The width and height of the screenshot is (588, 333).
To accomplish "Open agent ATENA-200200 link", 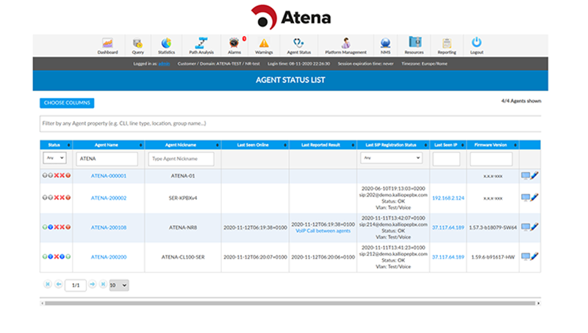I will tap(109, 257).
